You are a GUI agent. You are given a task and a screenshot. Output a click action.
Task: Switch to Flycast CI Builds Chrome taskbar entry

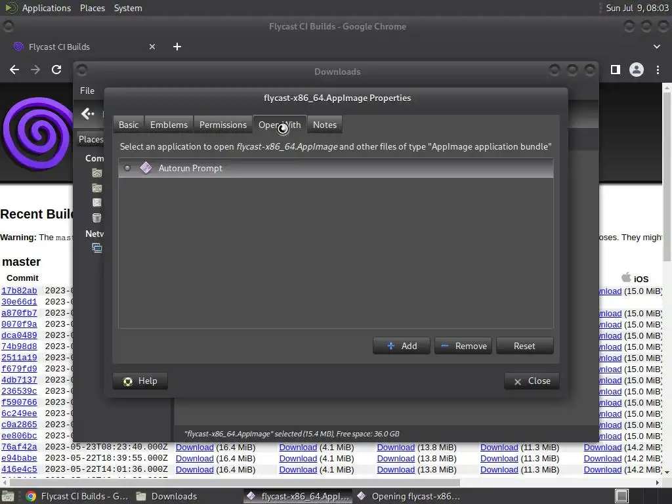(77, 496)
